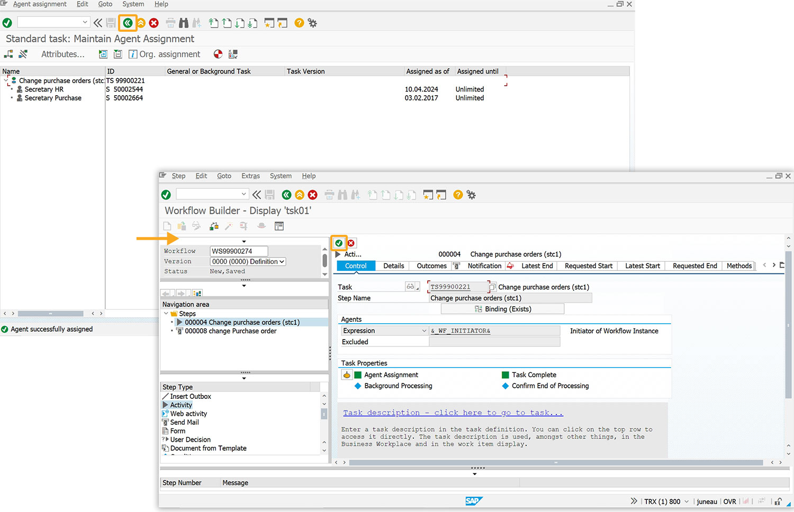Follow the Task description link
The height and width of the screenshot is (512, 794).
453,413
